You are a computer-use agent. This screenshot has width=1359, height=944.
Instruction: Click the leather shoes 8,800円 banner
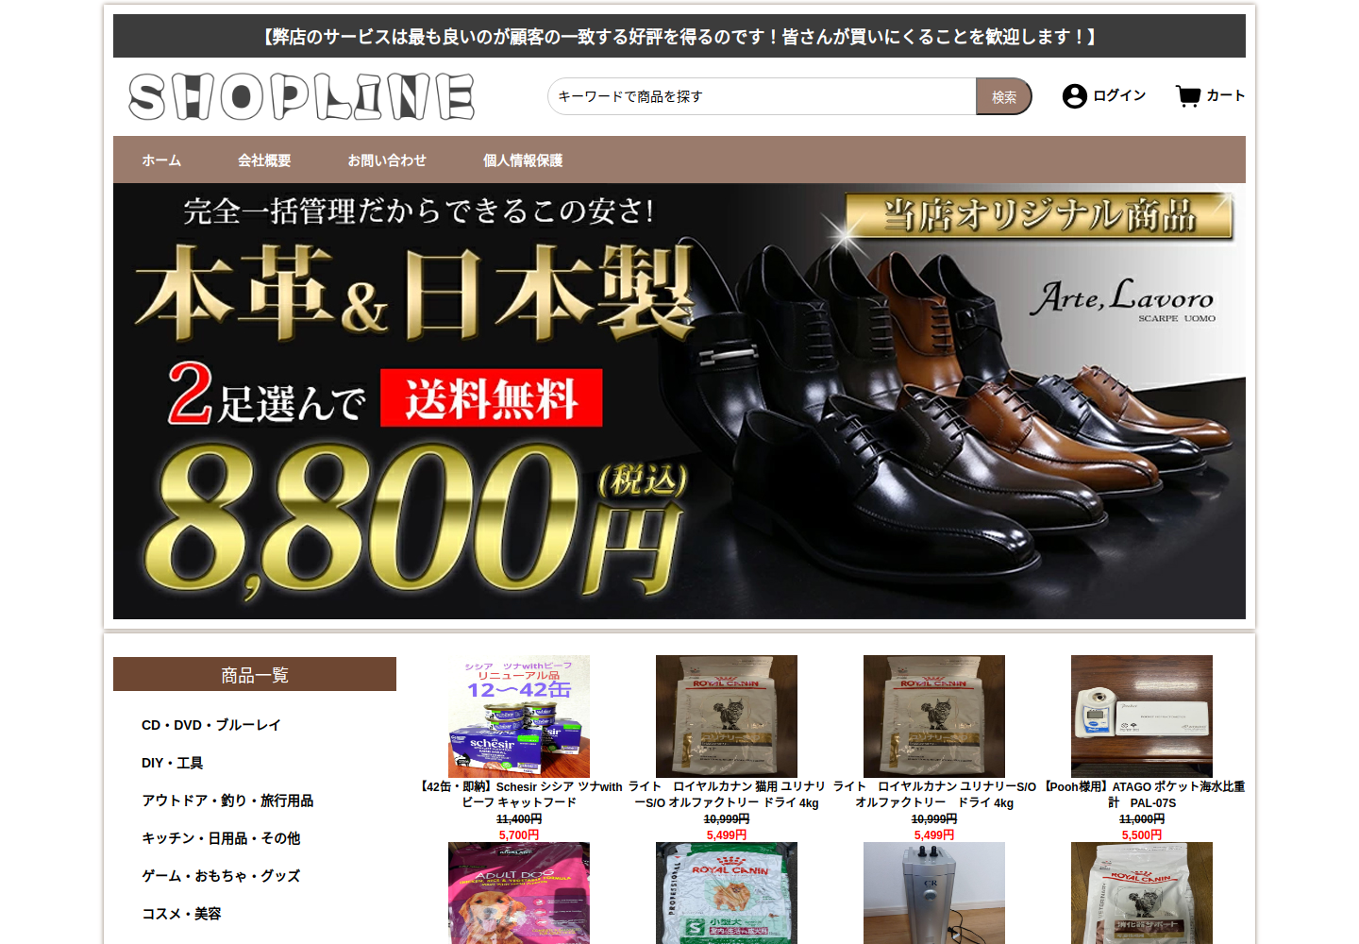point(679,401)
